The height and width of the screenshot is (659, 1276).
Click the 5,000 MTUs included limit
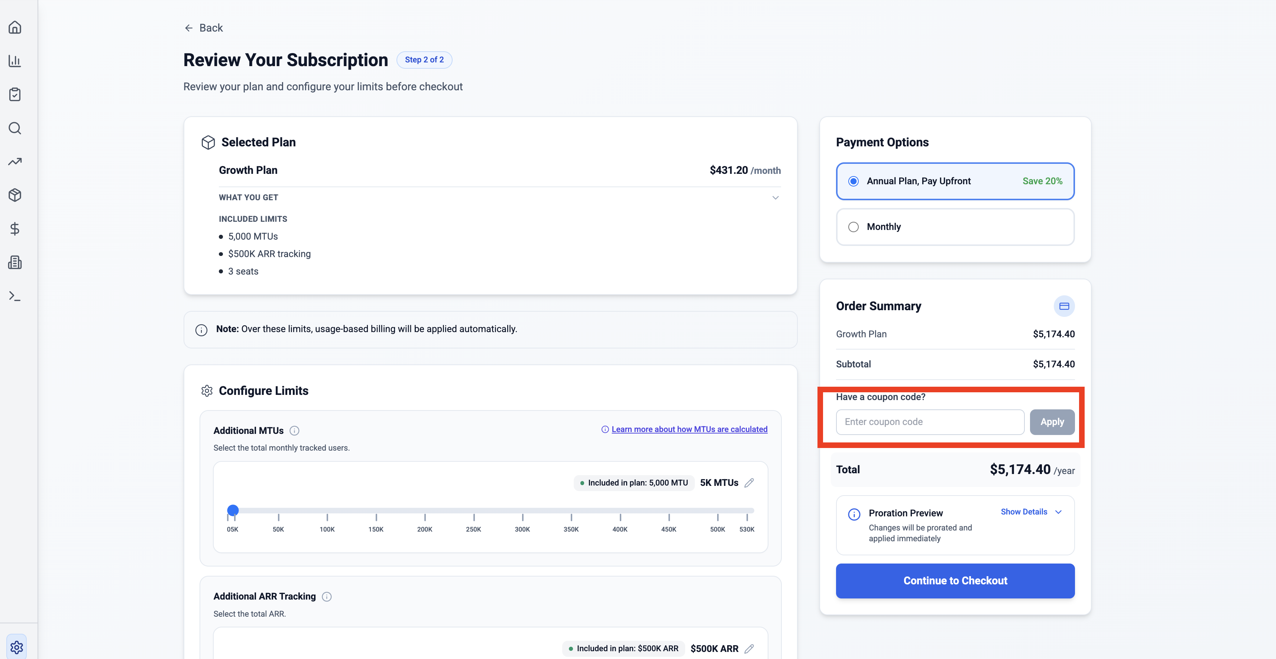tap(253, 237)
